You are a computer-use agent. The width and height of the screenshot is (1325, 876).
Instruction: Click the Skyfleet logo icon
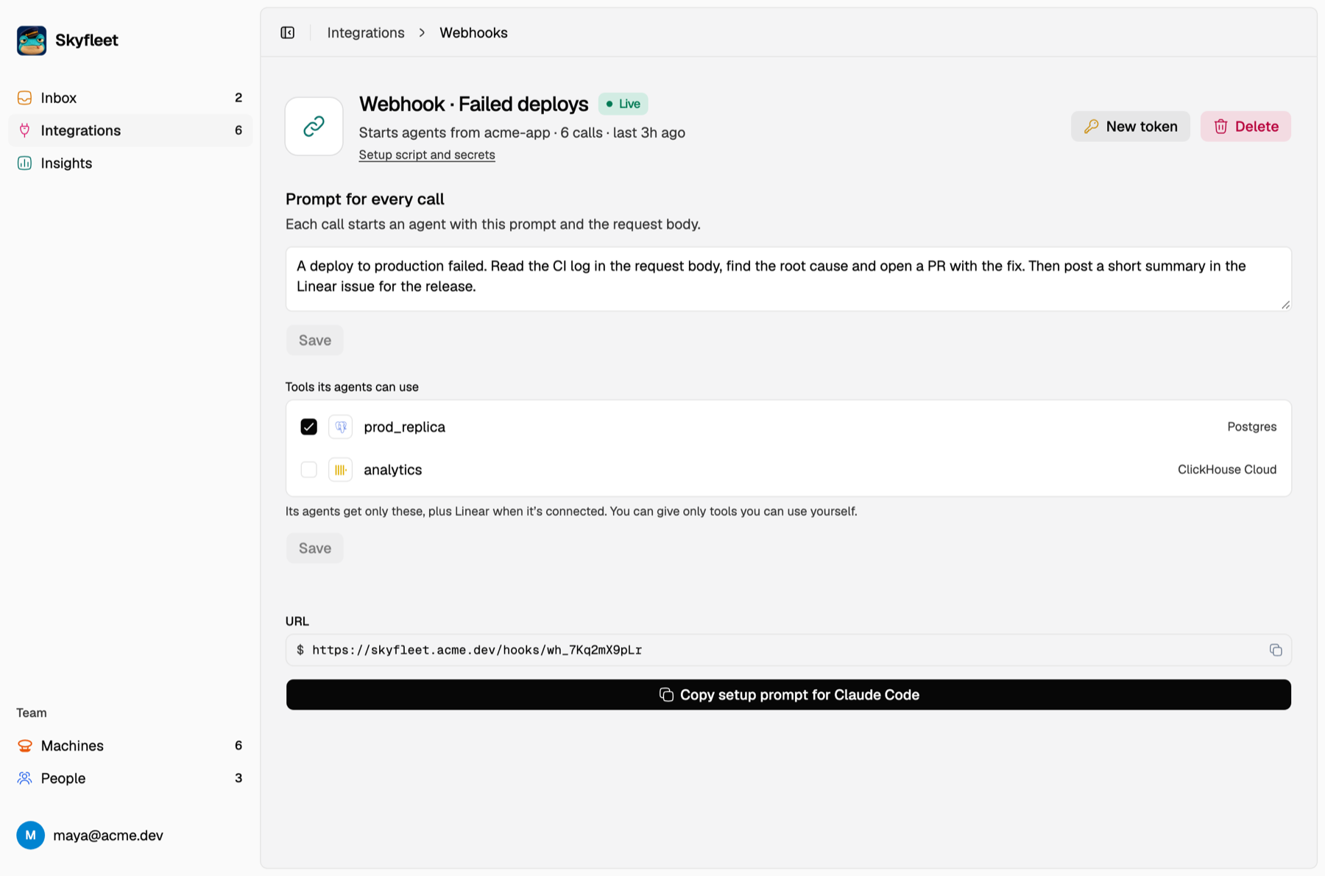pos(32,40)
